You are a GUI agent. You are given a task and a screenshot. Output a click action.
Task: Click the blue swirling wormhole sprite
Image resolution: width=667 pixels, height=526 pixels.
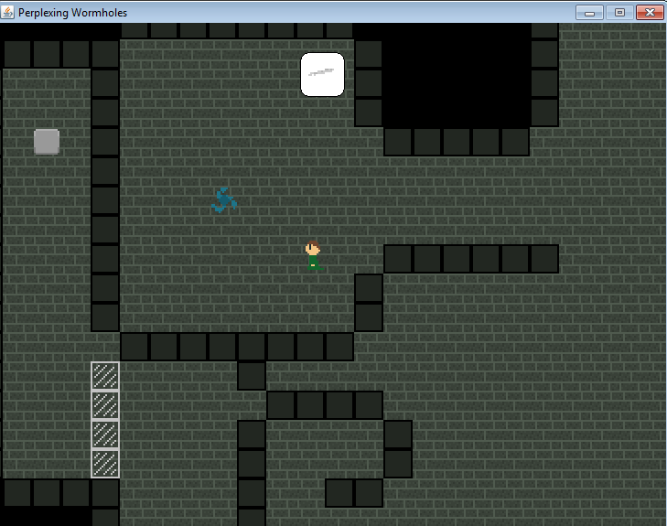224,199
